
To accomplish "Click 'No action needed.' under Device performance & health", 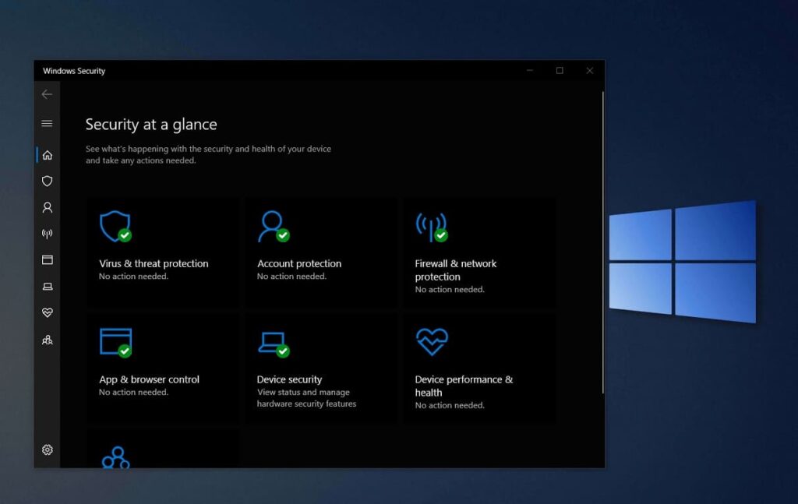I will 450,405.
